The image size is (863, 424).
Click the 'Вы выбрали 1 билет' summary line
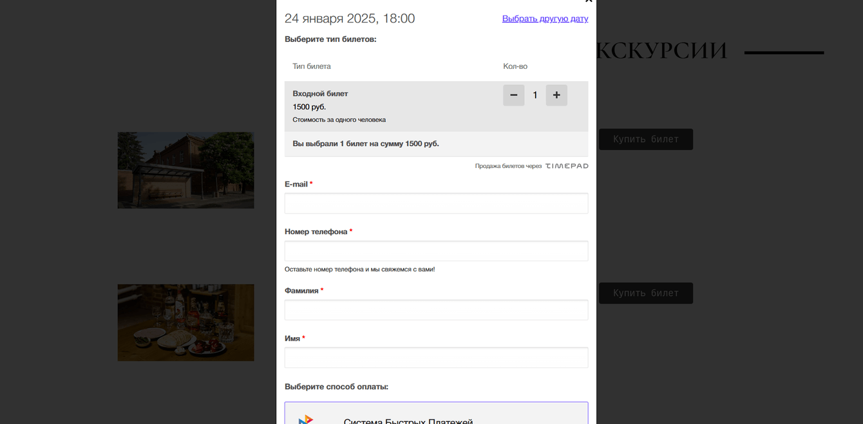click(x=366, y=143)
